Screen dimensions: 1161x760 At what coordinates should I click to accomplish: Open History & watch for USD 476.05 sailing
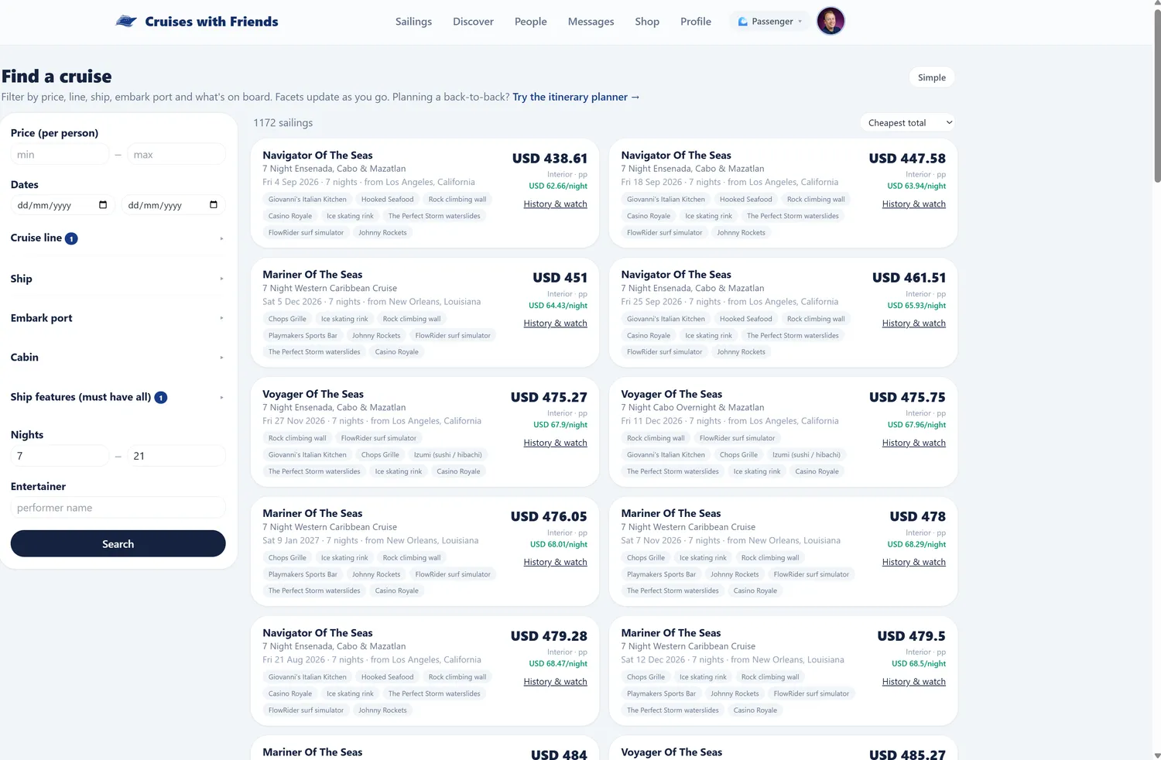[555, 563]
